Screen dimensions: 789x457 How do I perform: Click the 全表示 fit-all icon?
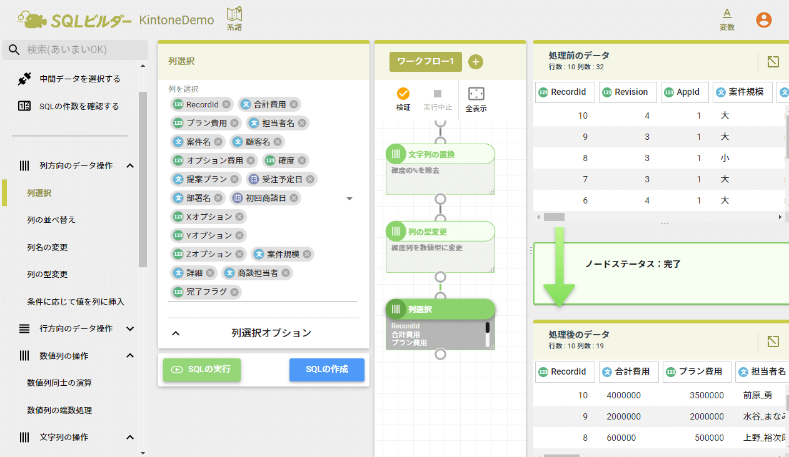point(476,94)
